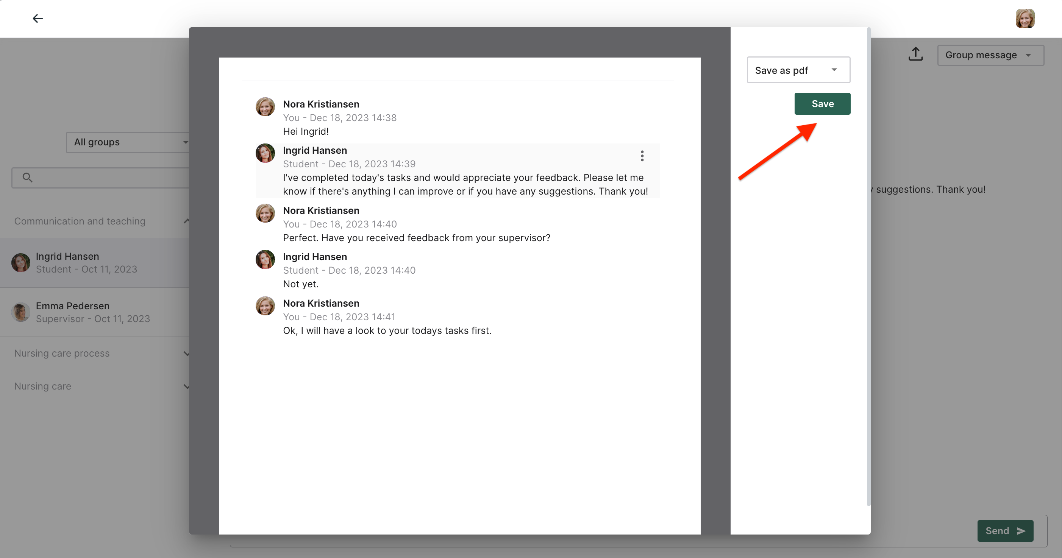Click Nora Kristiansen's avatar in first message
Viewport: 1062px width, 558px height.
(265, 107)
